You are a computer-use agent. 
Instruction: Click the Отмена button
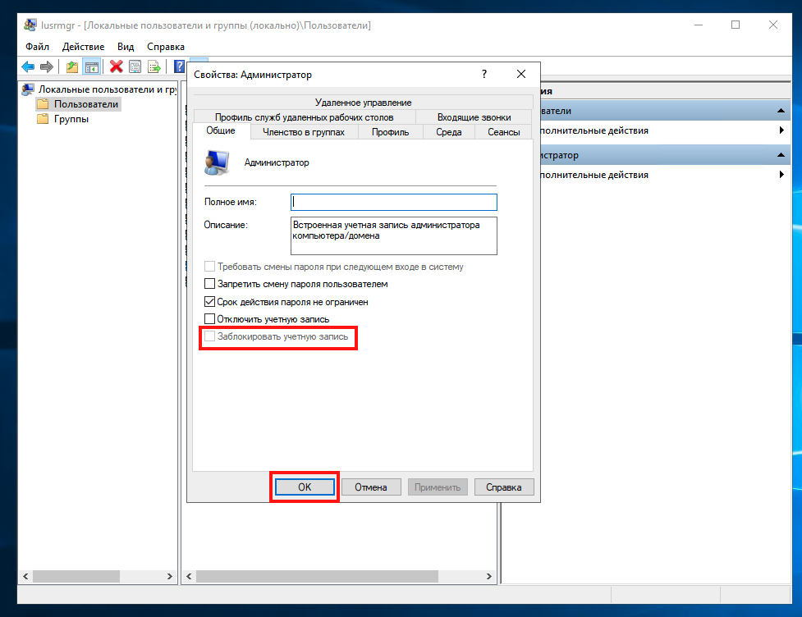coord(370,487)
